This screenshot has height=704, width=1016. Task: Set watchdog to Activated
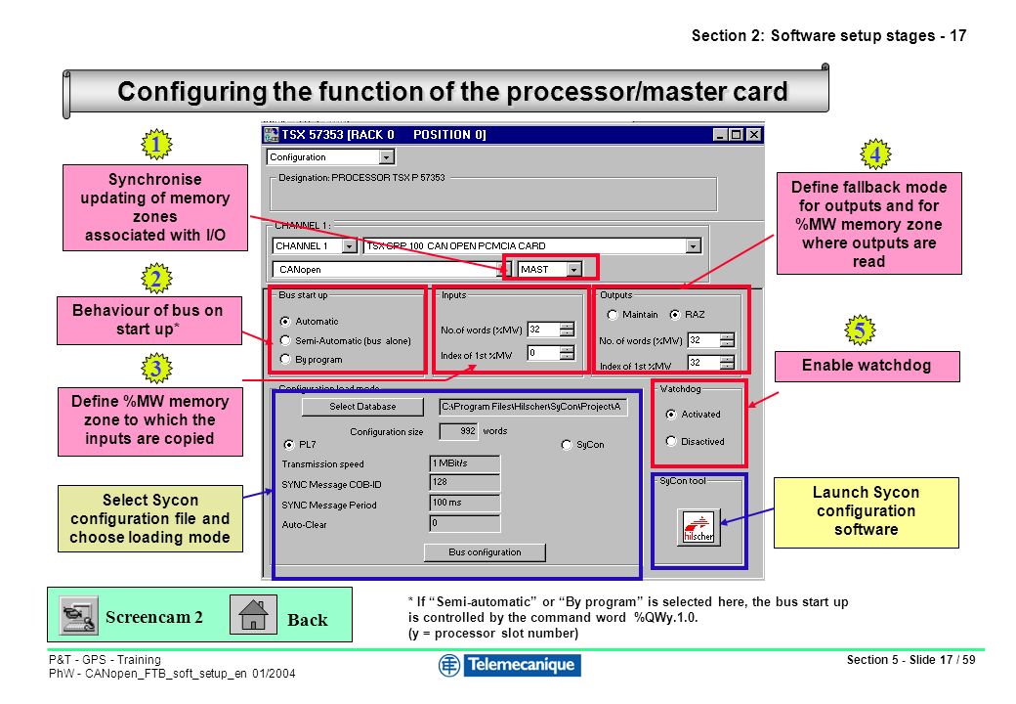point(670,415)
